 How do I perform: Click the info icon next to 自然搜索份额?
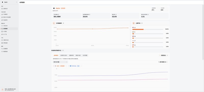click(90, 14)
